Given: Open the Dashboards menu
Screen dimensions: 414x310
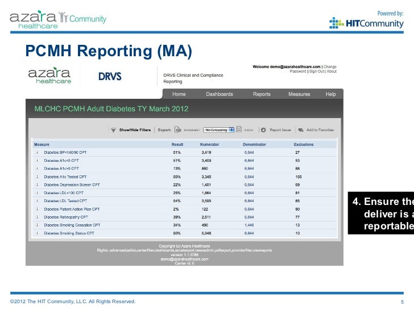Looking at the screenshot, I should pyautogui.click(x=219, y=94).
